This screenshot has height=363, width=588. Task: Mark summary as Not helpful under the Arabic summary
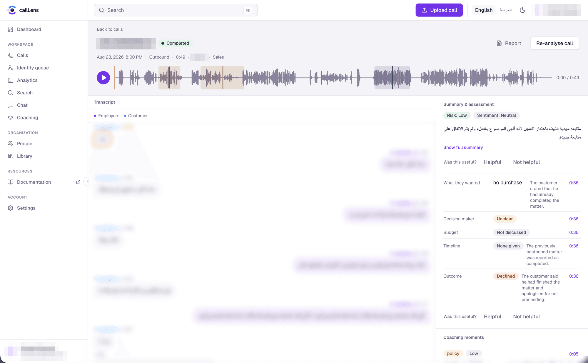click(526, 162)
